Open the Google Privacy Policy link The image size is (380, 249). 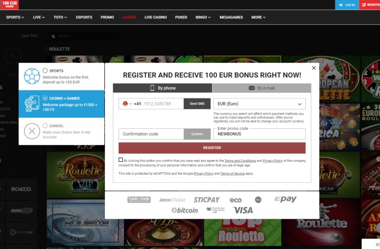coord(204,173)
